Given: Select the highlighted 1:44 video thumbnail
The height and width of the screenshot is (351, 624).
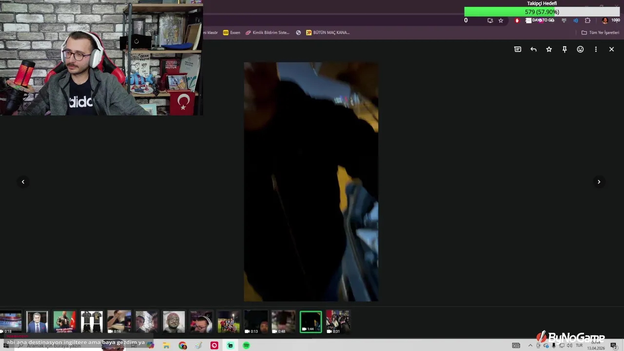Looking at the screenshot, I should (311, 322).
